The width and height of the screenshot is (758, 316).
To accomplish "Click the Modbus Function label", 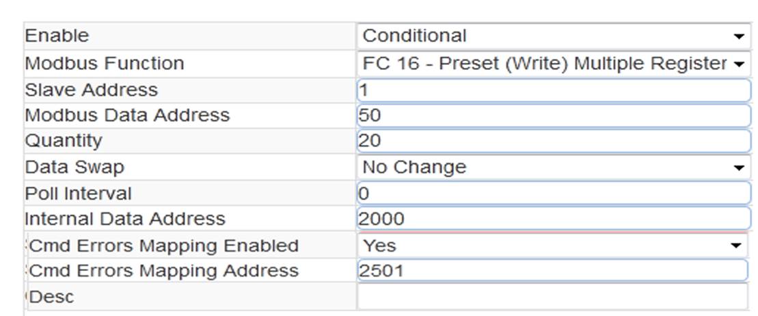I will click(105, 64).
